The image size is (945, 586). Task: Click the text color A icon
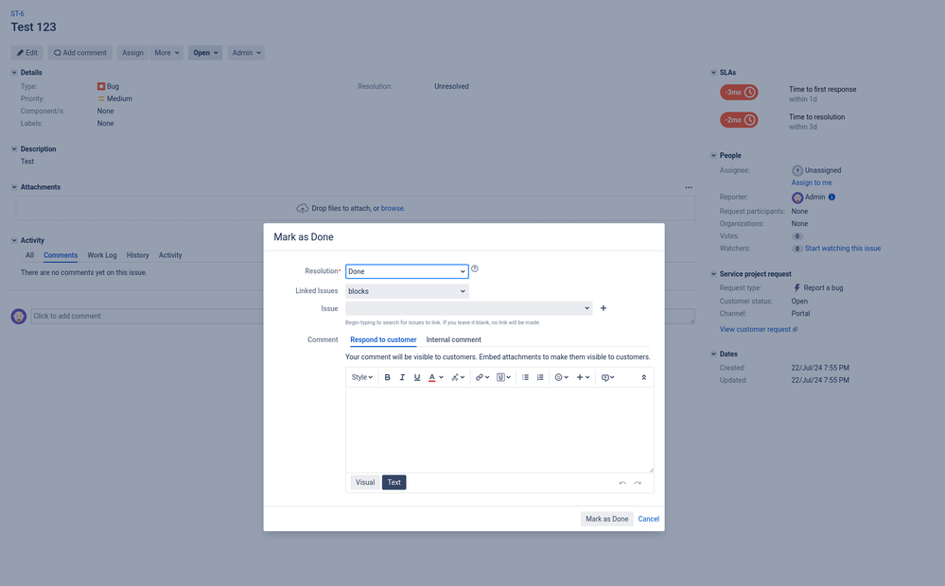pyautogui.click(x=431, y=378)
